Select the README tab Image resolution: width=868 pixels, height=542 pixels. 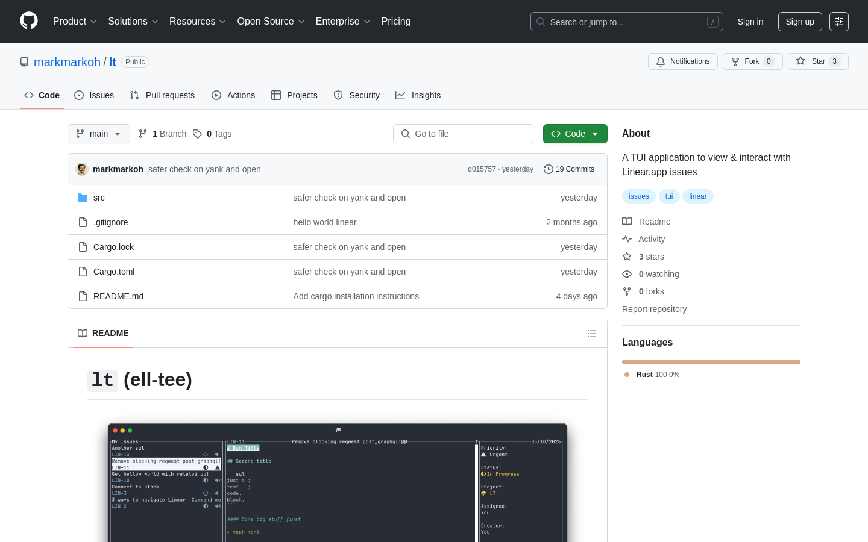click(103, 334)
